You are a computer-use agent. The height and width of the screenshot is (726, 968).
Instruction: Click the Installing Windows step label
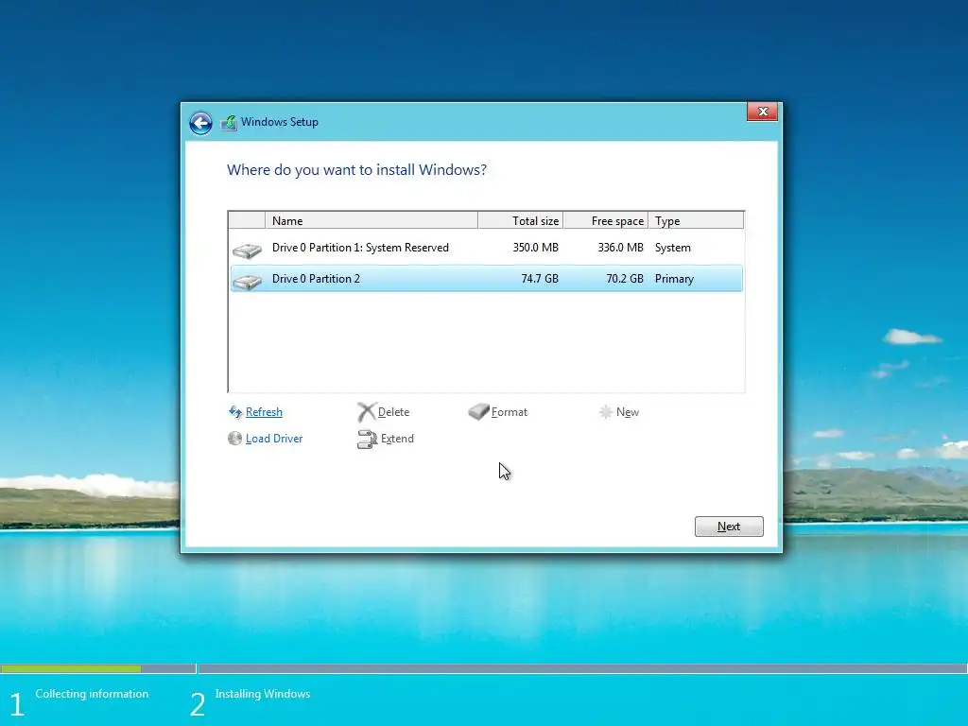[263, 694]
